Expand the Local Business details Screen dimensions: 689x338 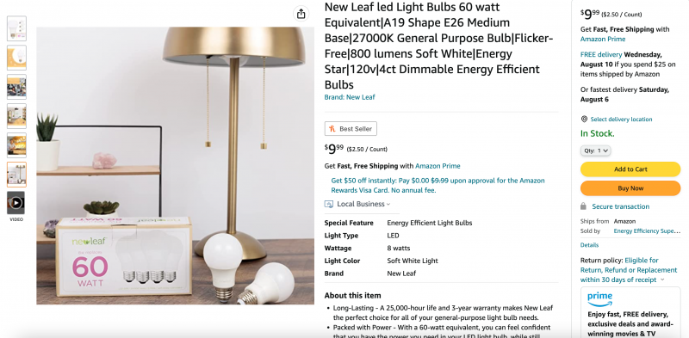[363, 204]
